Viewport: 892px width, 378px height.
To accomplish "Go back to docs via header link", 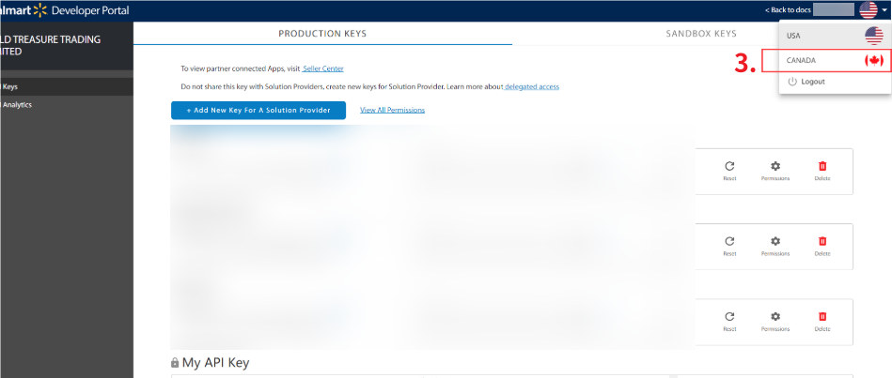I will click(788, 10).
